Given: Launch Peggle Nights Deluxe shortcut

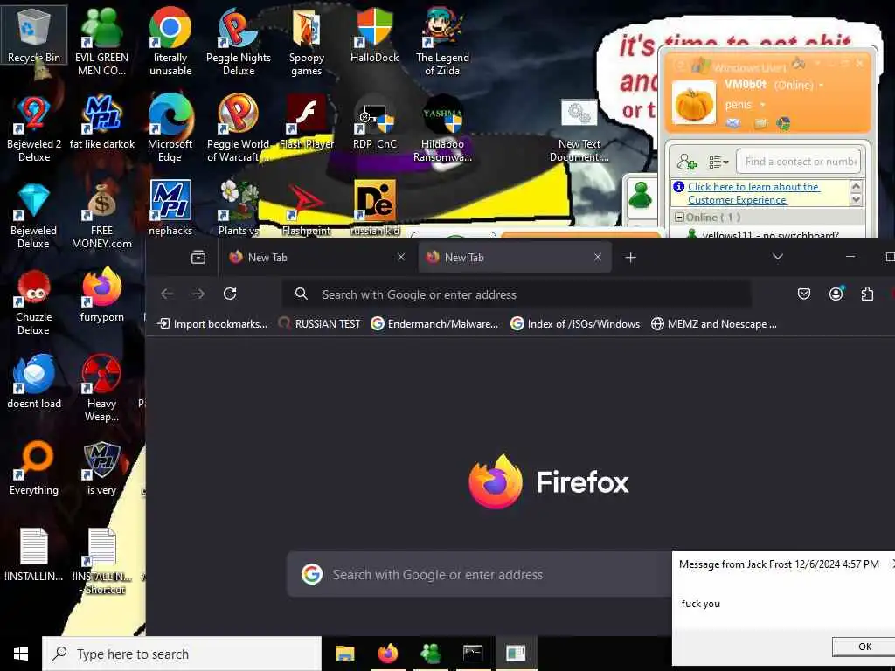Looking at the screenshot, I should (x=239, y=41).
